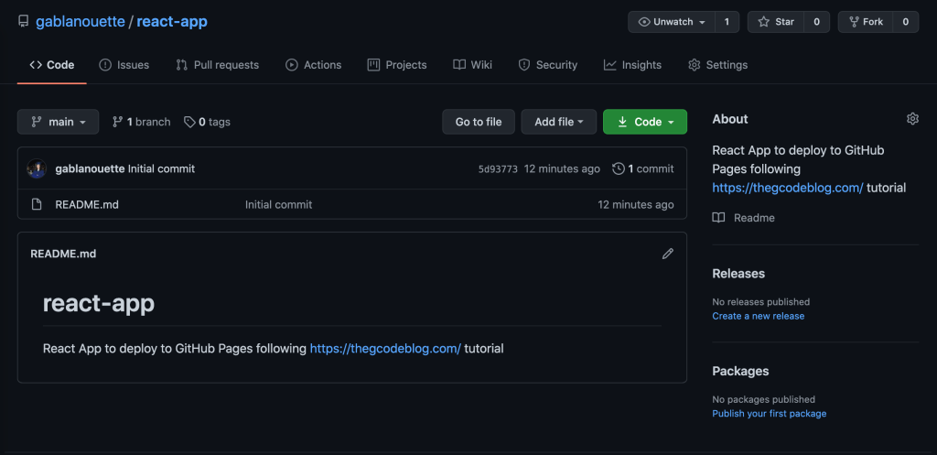Screen dimensions: 937x455
Task: Open the Pull requests tab
Action: 217,65
